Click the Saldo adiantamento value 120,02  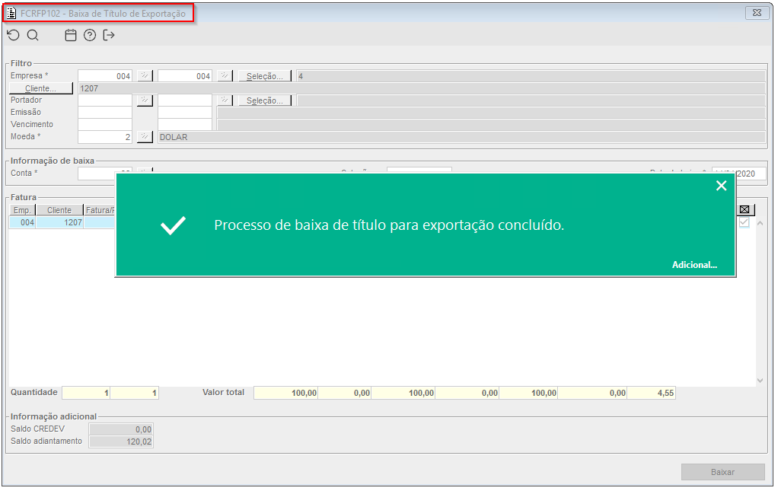(x=121, y=442)
